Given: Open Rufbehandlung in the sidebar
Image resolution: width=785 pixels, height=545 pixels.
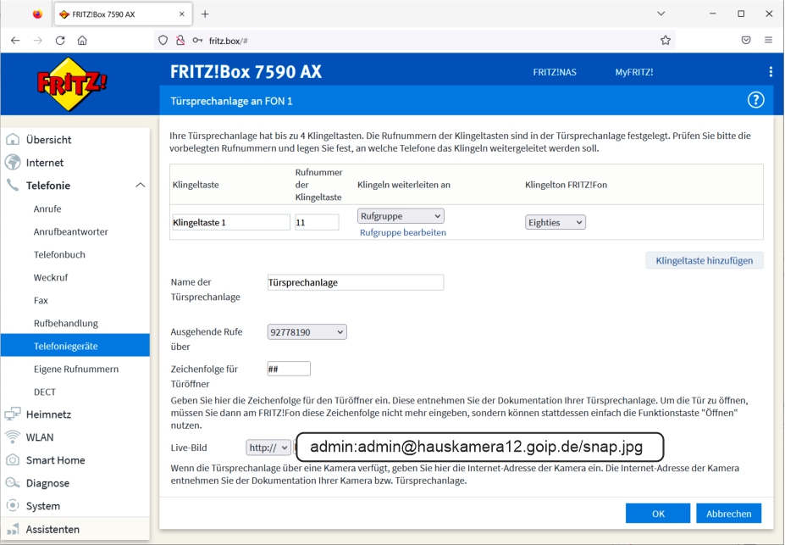Looking at the screenshot, I should (x=66, y=323).
